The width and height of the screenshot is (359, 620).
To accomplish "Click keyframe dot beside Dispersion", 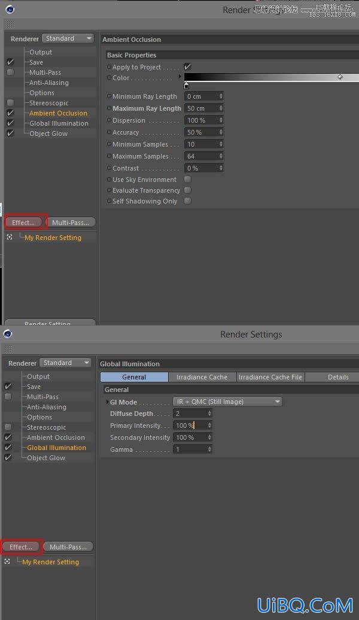I will pyautogui.click(x=109, y=120).
